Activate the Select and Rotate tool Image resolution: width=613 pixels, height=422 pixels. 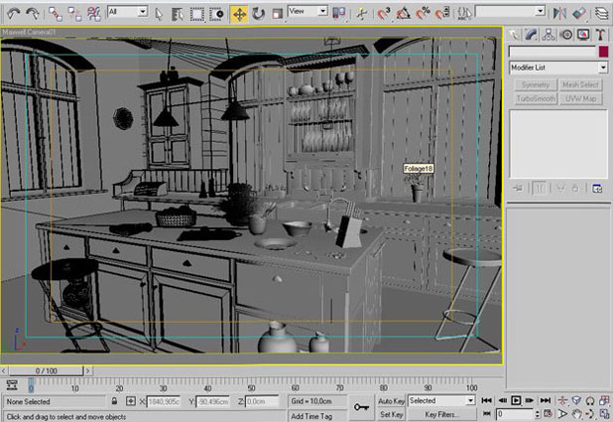click(258, 15)
